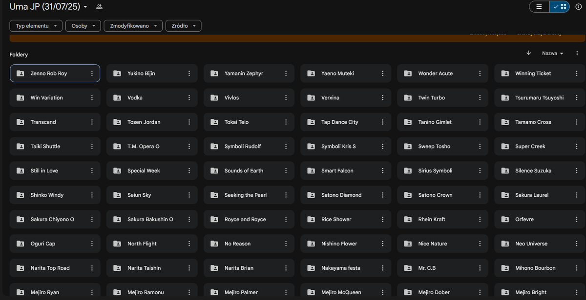Switch to list view layout
586x300 pixels.
539,7
